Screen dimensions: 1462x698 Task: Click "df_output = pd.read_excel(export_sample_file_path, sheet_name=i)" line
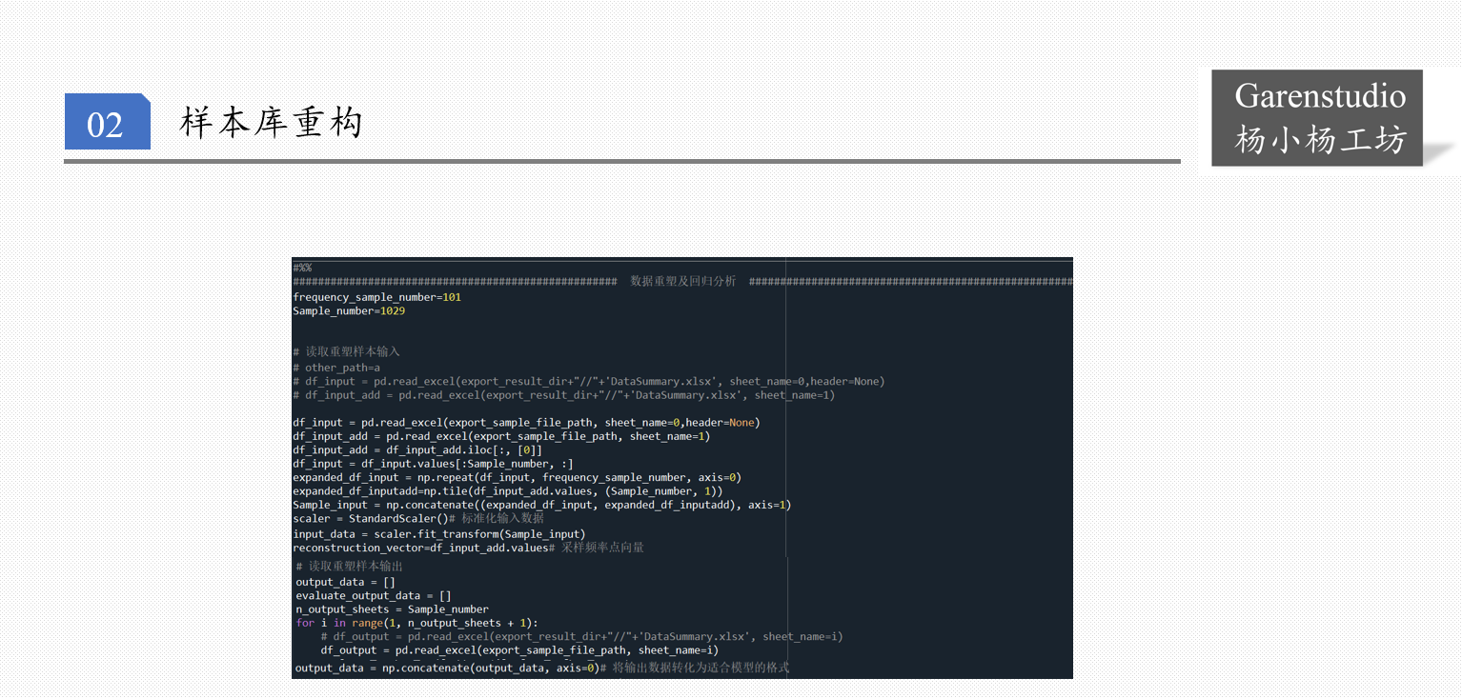click(519, 650)
